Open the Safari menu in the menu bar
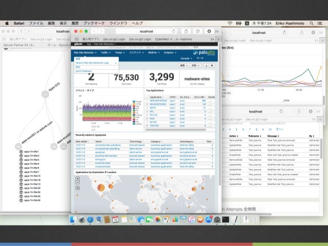The image size is (328, 246). click(19, 23)
